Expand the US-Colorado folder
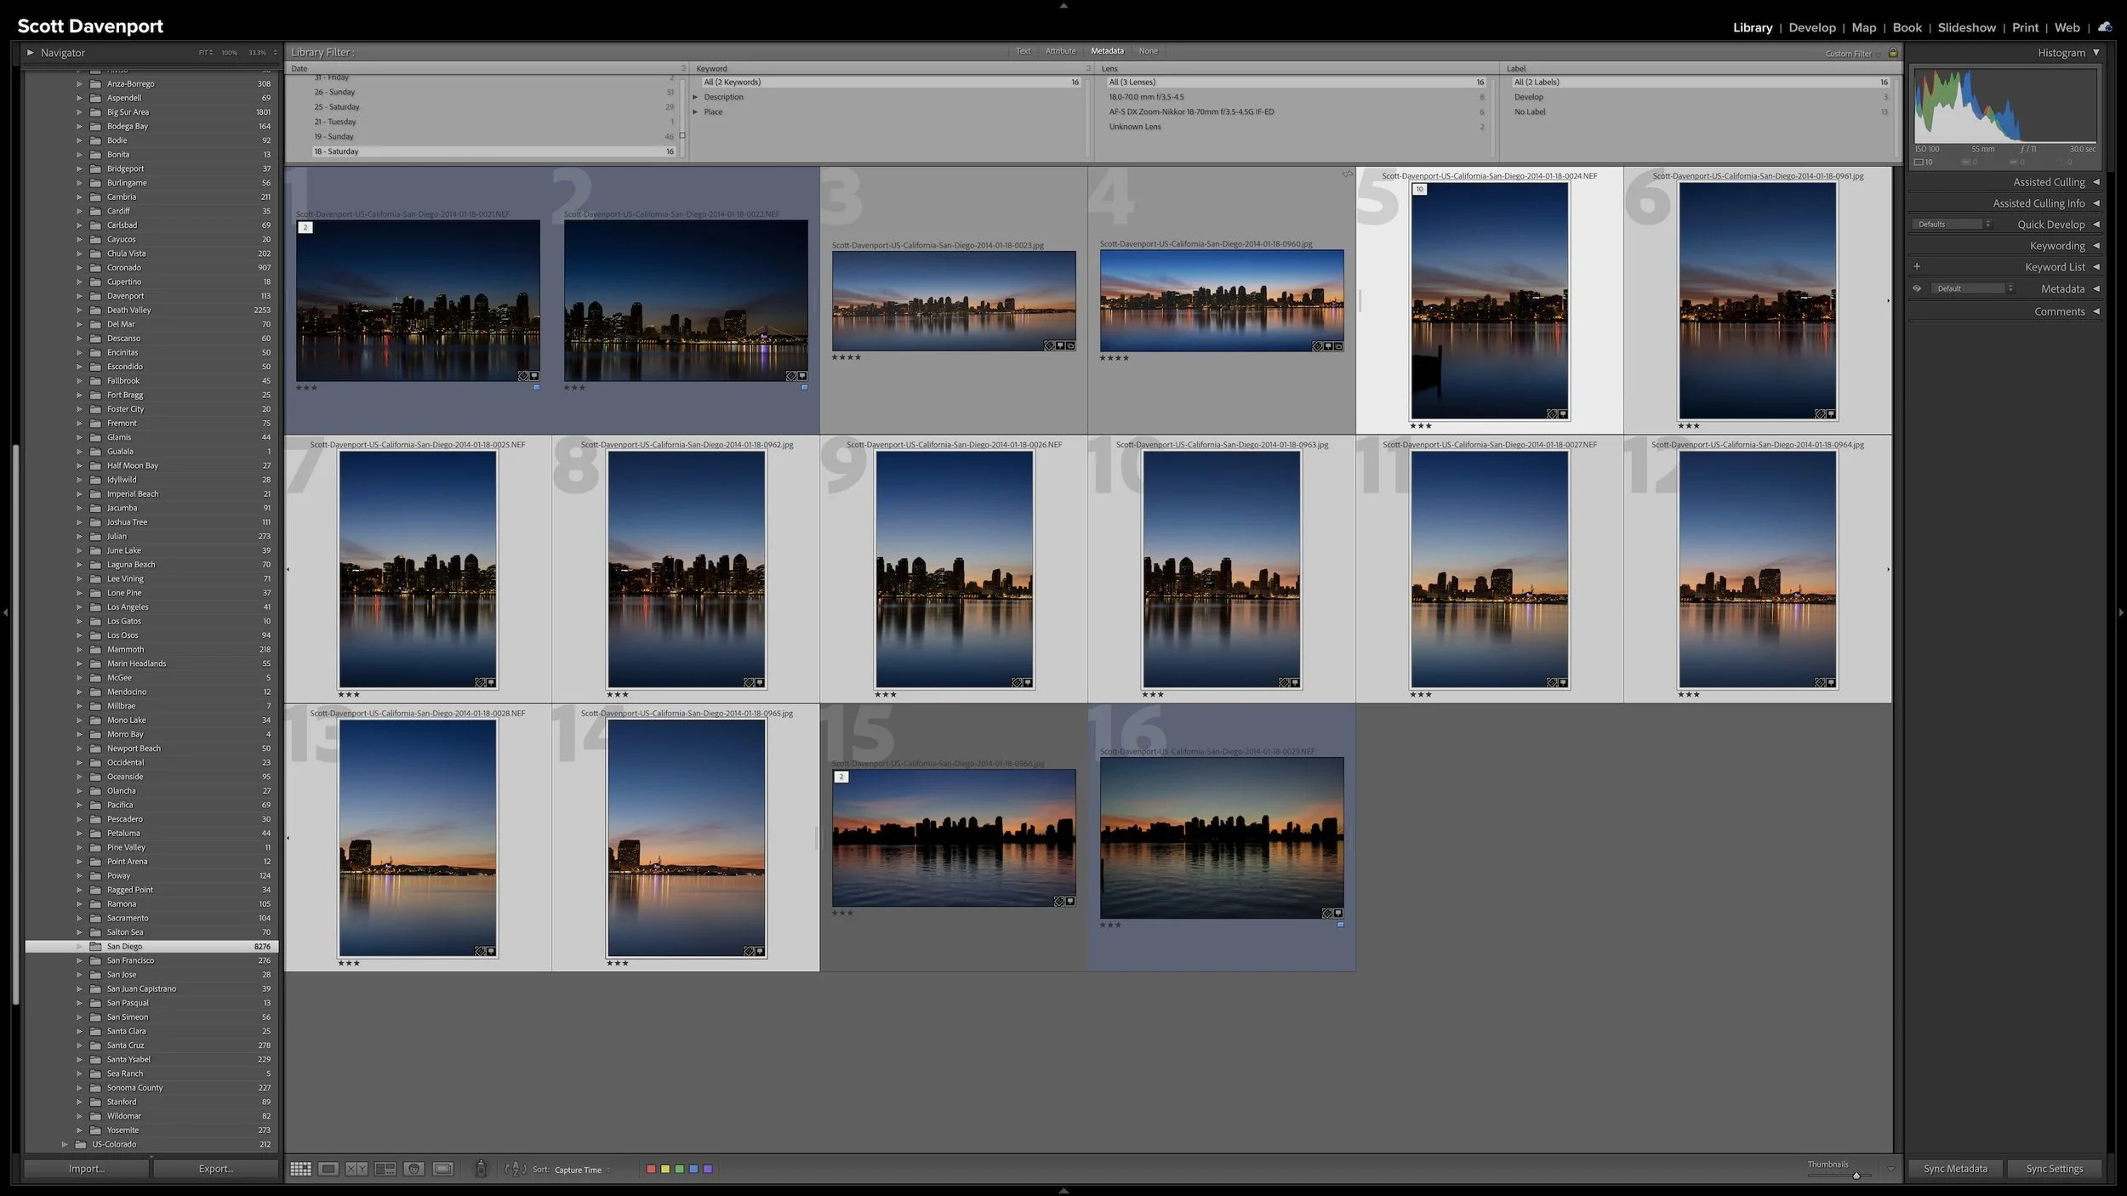Screen dimensions: 2127x1196 coord(65,1144)
